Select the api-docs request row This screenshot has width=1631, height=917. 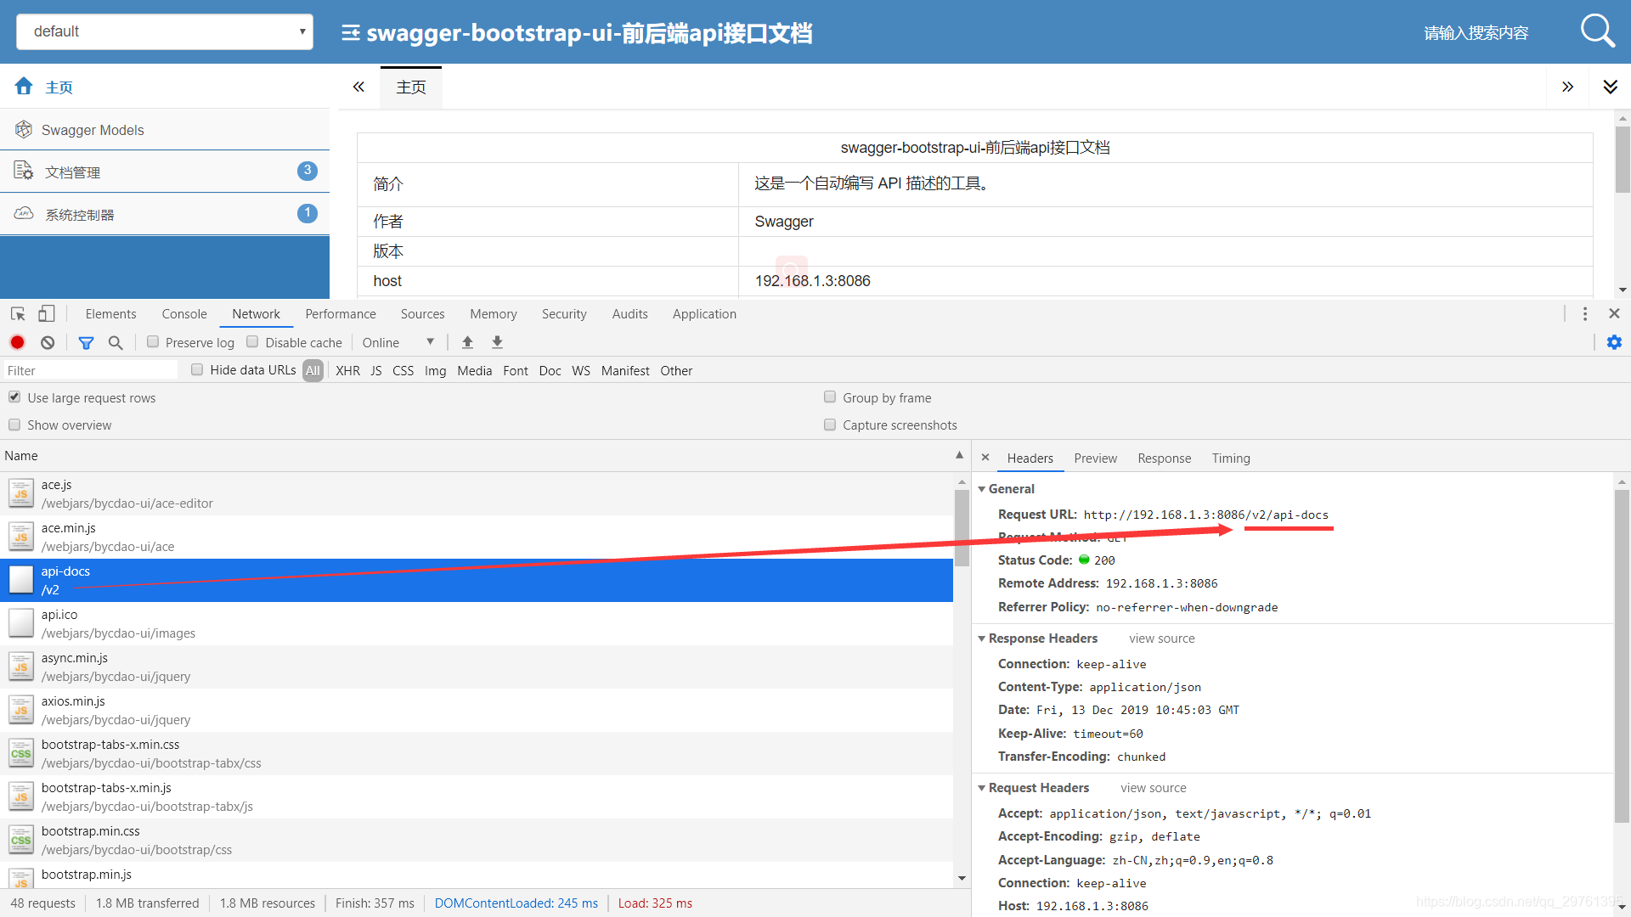[477, 580]
